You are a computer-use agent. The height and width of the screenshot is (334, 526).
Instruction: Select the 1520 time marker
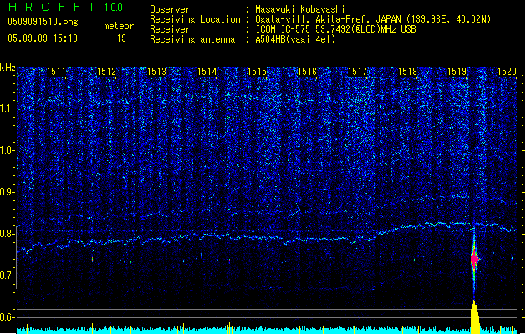click(x=507, y=73)
